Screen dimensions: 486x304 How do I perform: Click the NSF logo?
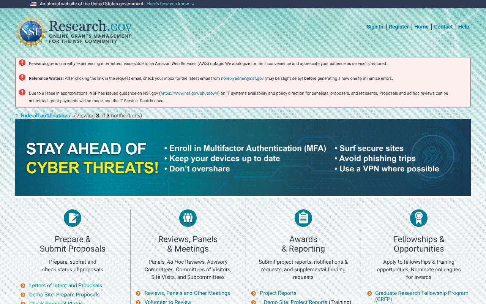tap(31, 31)
